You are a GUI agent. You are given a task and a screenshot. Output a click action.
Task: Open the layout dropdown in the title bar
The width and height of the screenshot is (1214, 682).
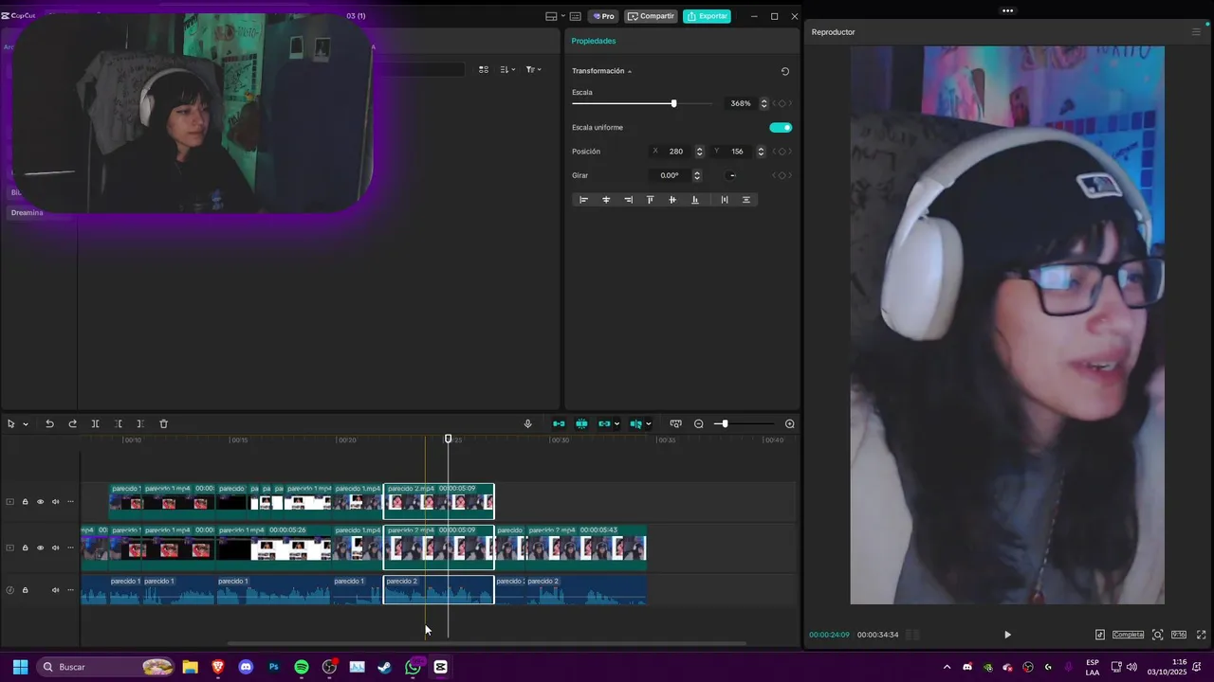562,16
